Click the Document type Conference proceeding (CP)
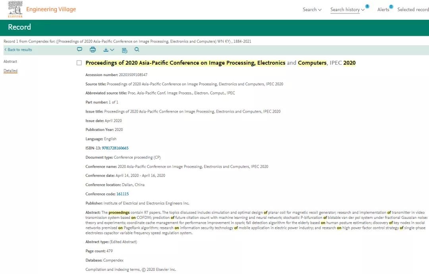 tap(137, 157)
